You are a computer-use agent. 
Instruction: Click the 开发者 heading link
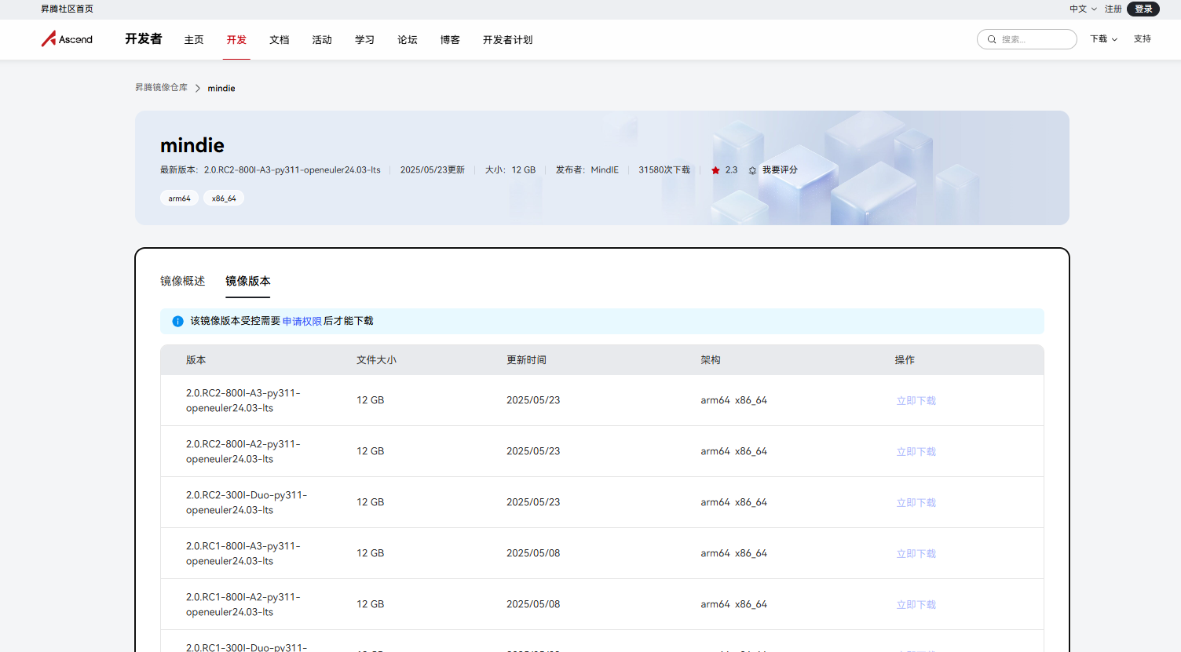144,39
